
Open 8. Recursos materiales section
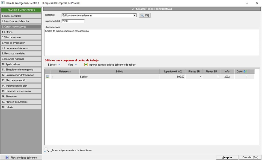tap(21, 54)
